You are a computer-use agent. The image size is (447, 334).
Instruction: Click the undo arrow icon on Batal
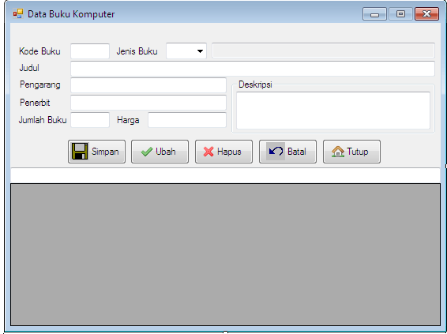pyautogui.click(x=276, y=152)
